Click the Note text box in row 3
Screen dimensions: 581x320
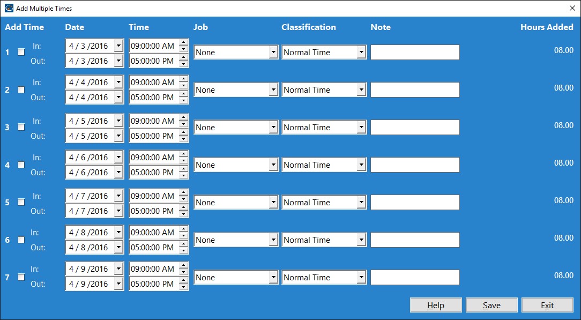coord(415,127)
